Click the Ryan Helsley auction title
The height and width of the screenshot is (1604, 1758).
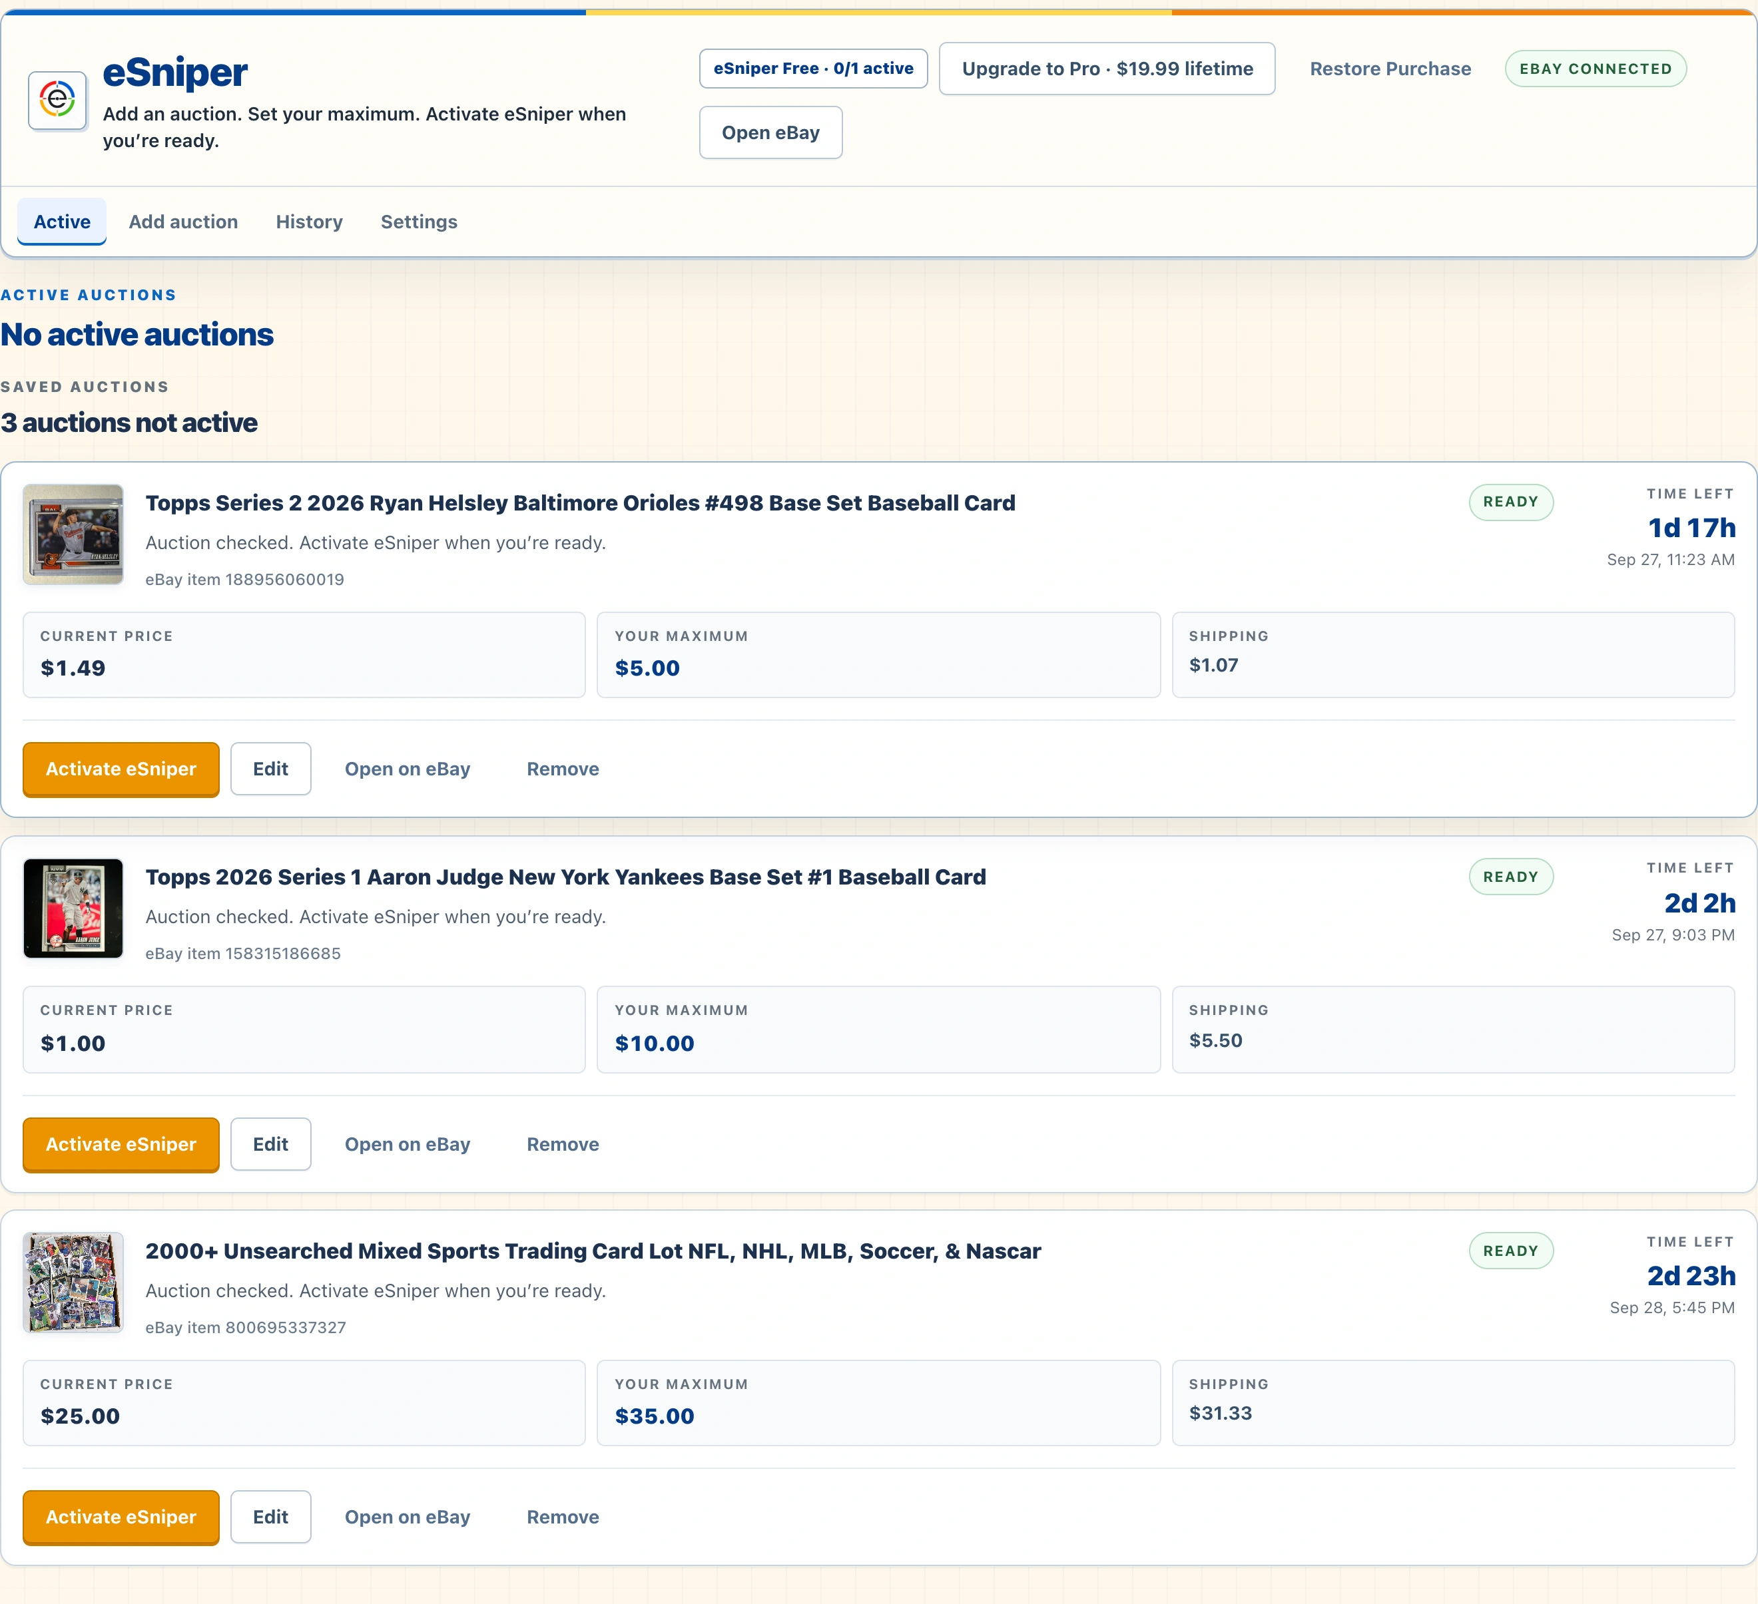581,503
